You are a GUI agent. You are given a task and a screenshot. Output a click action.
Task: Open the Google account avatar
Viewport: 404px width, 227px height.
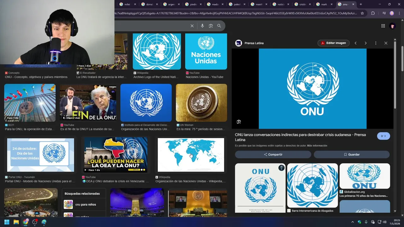pyautogui.click(x=392, y=26)
